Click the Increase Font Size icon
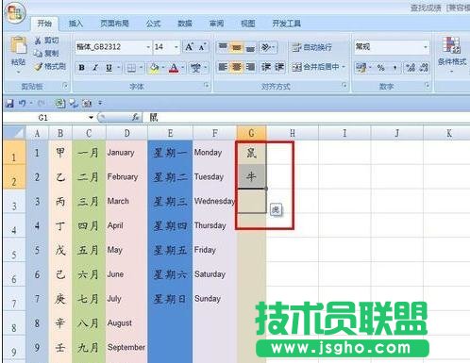The image size is (470, 363). coord(189,47)
